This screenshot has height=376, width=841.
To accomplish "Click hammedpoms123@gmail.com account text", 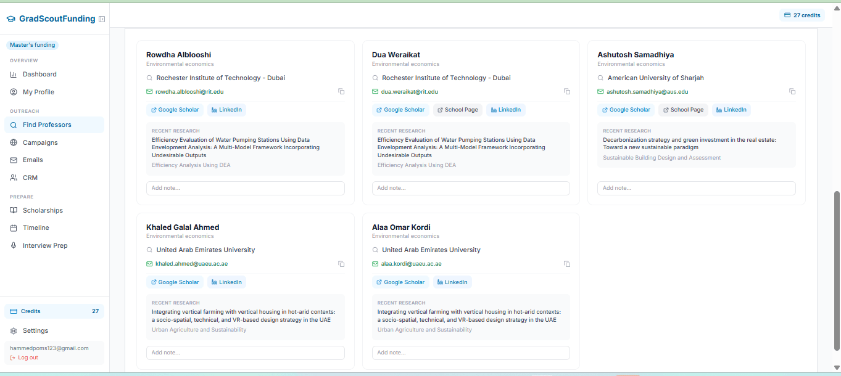I will [x=49, y=348].
